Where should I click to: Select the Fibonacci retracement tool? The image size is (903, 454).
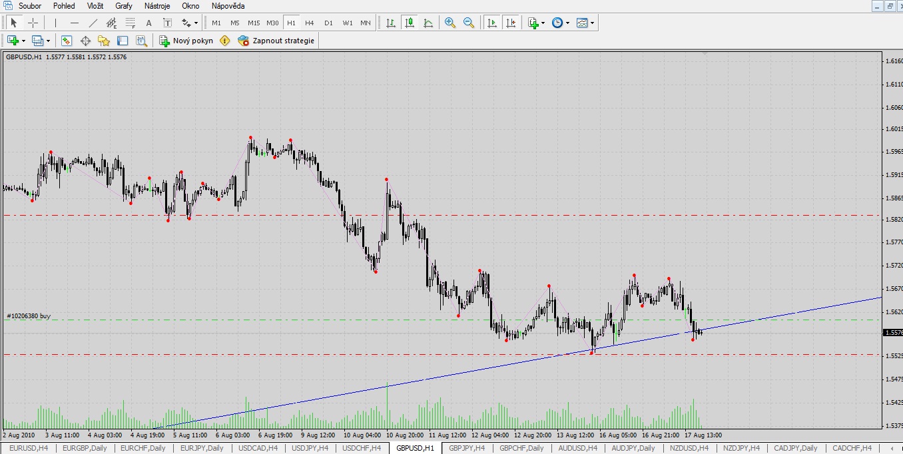click(x=131, y=23)
